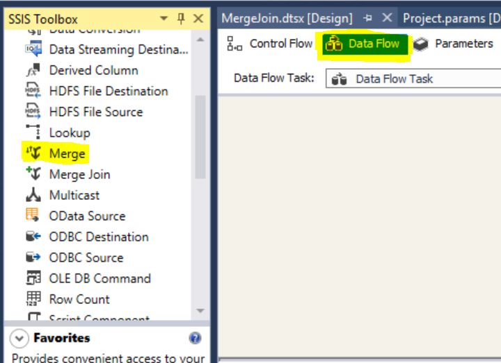Open Favorites help question mark icon
The height and width of the screenshot is (363, 501).
[x=195, y=338]
